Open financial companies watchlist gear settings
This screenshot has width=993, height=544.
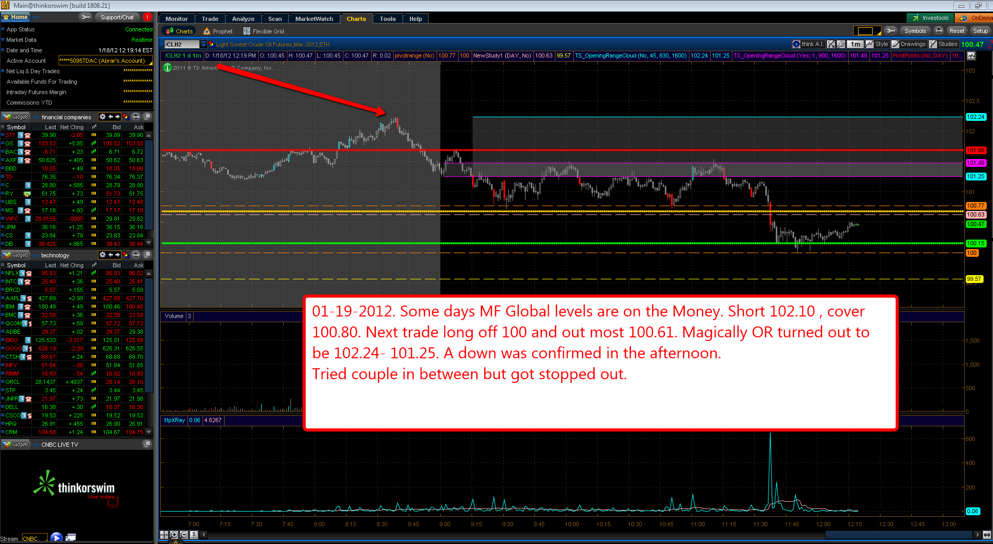click(x=103, y=117)
